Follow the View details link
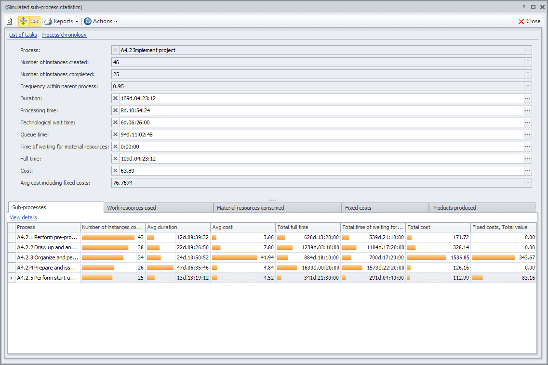 click(x=23, y=217)
